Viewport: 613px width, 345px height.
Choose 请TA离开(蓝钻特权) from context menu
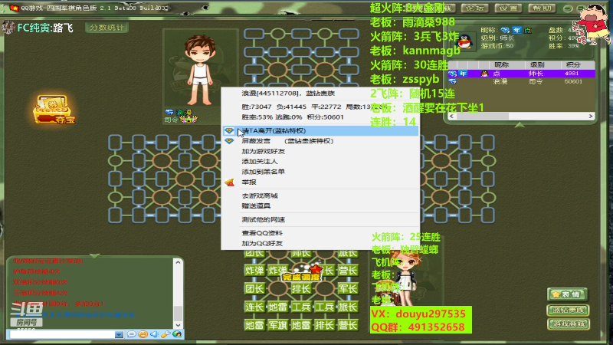[x=320, y=130]
